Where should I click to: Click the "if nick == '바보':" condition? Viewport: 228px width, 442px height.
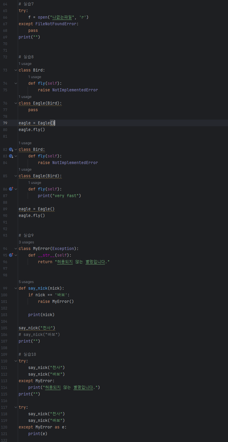[x=49, y=295]
